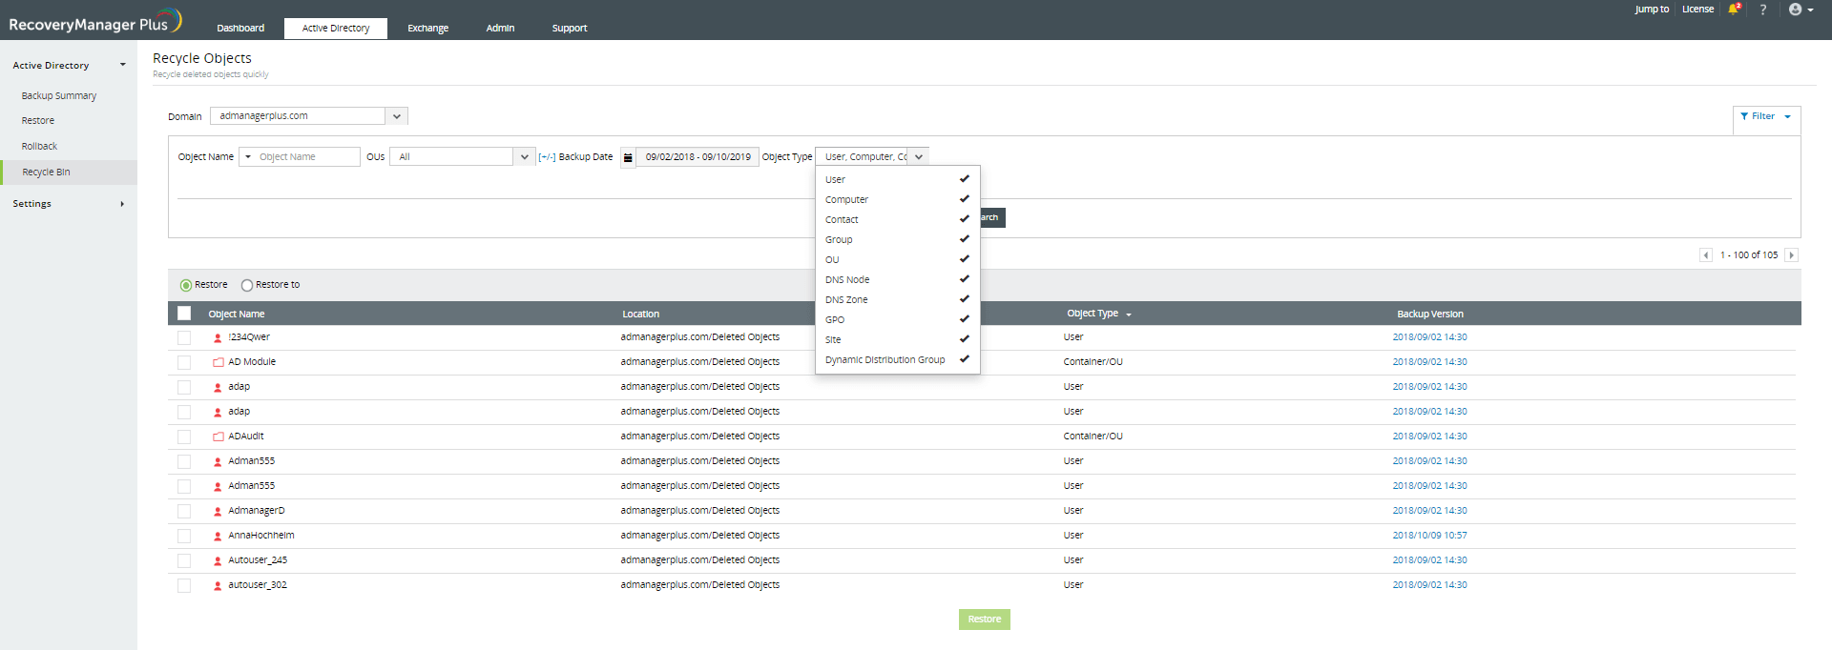
Task: Tick the checkbox for the ADAudit row
Action: click(184, 437)
